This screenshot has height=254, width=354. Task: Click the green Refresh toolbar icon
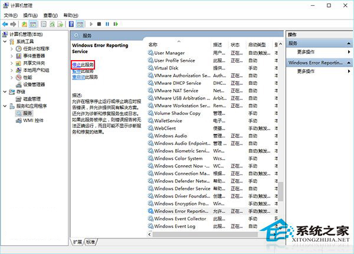pyautogui.click(x=52, y=24)
